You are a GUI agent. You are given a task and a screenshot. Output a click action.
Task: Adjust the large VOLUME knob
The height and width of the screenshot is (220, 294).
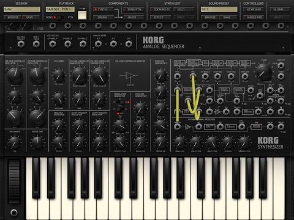pyautogui.click(x=264, y=71)
